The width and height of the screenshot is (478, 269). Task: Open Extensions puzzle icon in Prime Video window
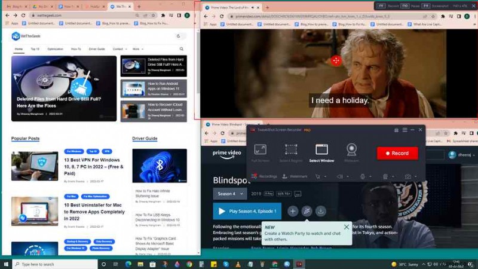[443, 16]
